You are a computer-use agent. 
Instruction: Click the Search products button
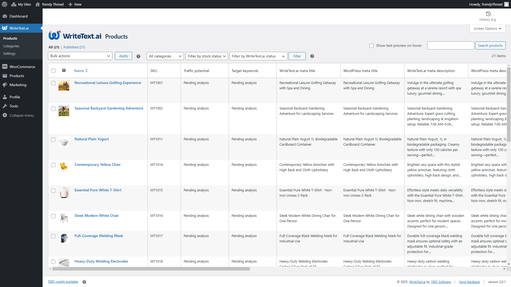coord(490,45)
